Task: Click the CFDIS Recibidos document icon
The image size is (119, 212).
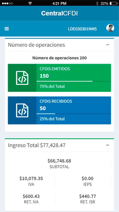Action: tap(22, 110)
